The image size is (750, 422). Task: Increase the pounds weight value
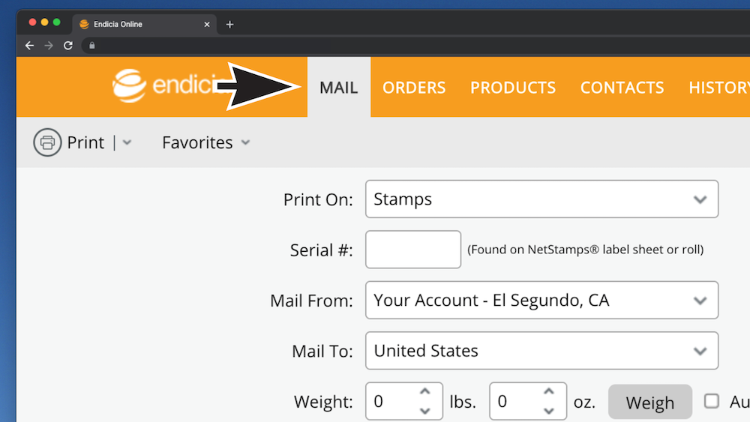(424, 392)
